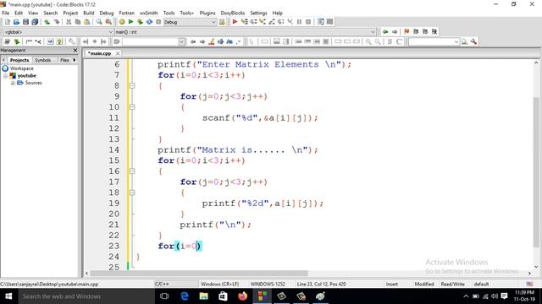Open File Explorer from the taskbar

click(x=203, y=296)
